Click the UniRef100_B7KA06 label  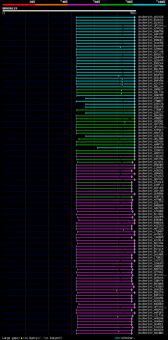point(151,246)
